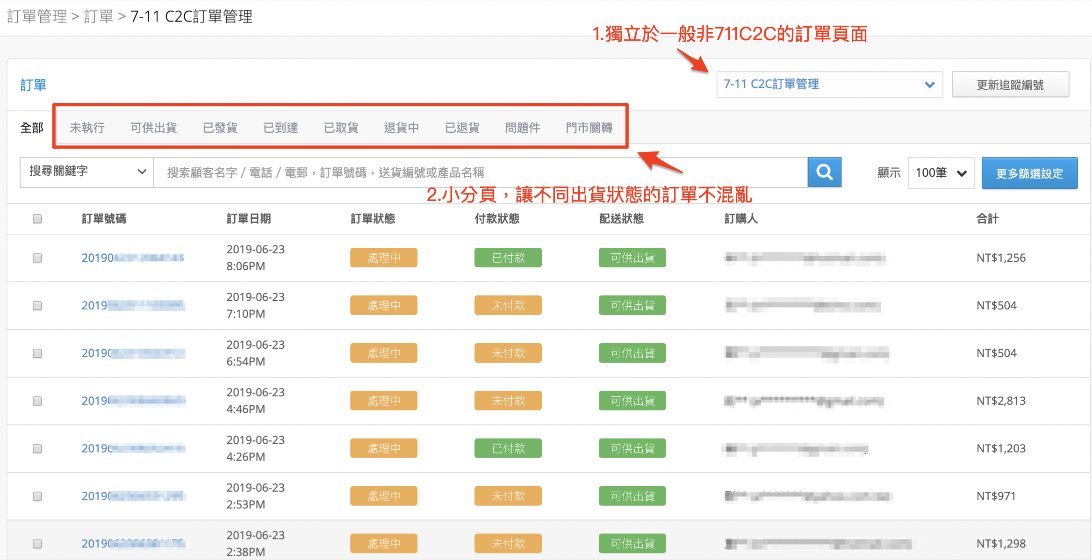Check the order row dated 2019-06-23 7:10PM
The image size is (1092, 560).
37,306
